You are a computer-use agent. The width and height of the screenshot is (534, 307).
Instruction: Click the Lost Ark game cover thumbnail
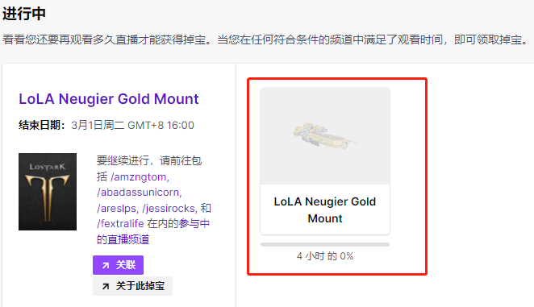point(48,192)
